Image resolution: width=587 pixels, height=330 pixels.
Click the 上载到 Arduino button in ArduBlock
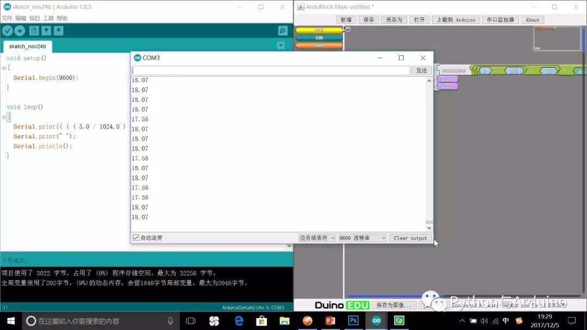(456, 20)
